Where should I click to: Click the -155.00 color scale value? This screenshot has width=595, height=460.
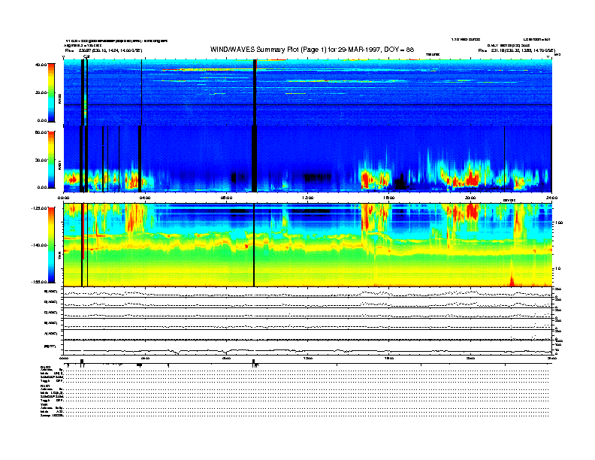click(39, 282)
